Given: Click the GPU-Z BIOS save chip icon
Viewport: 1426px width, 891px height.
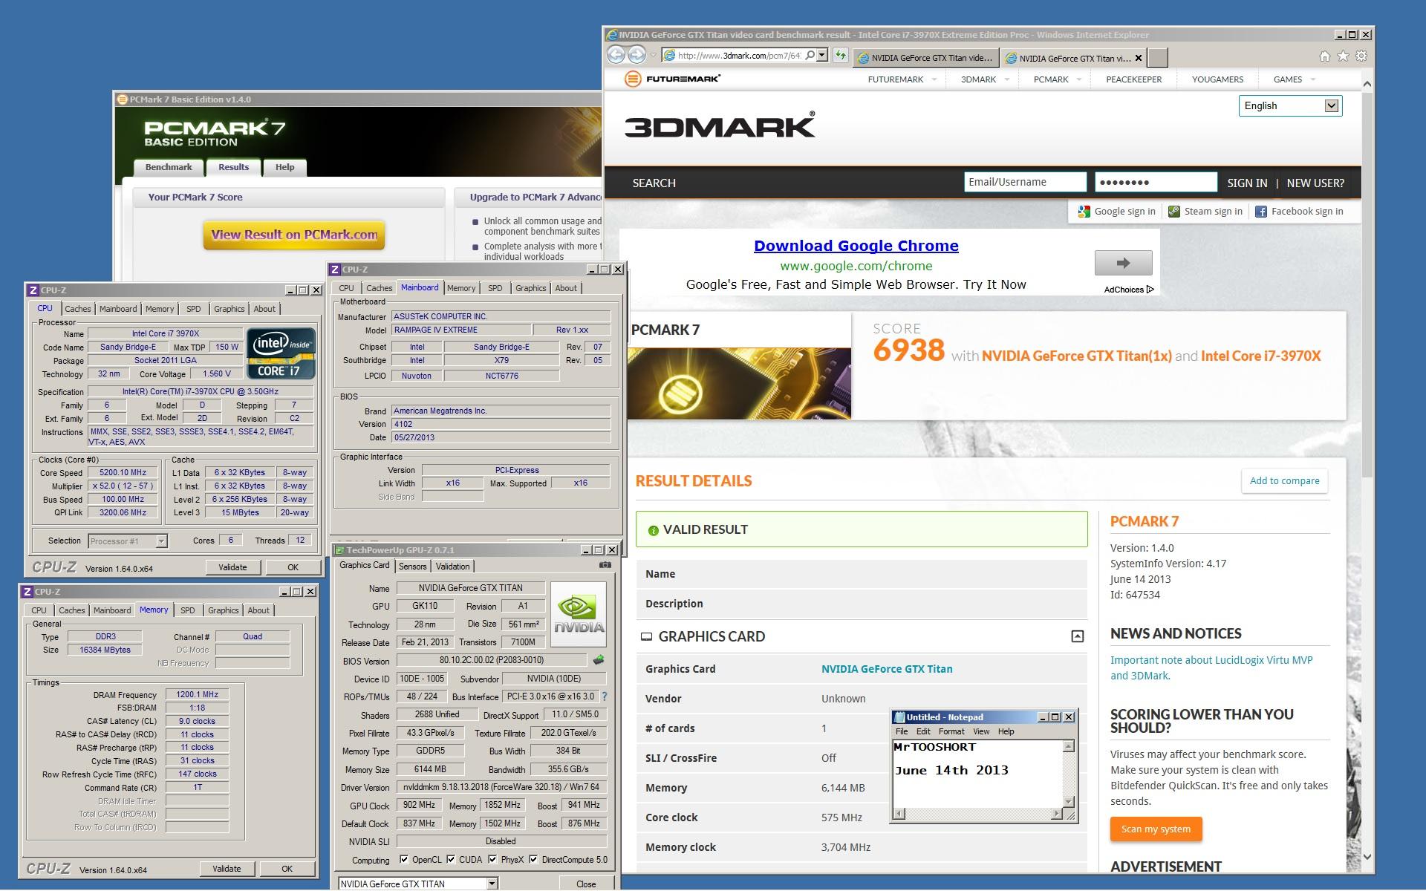Looking at the screenshot, I should coord(599,659).
